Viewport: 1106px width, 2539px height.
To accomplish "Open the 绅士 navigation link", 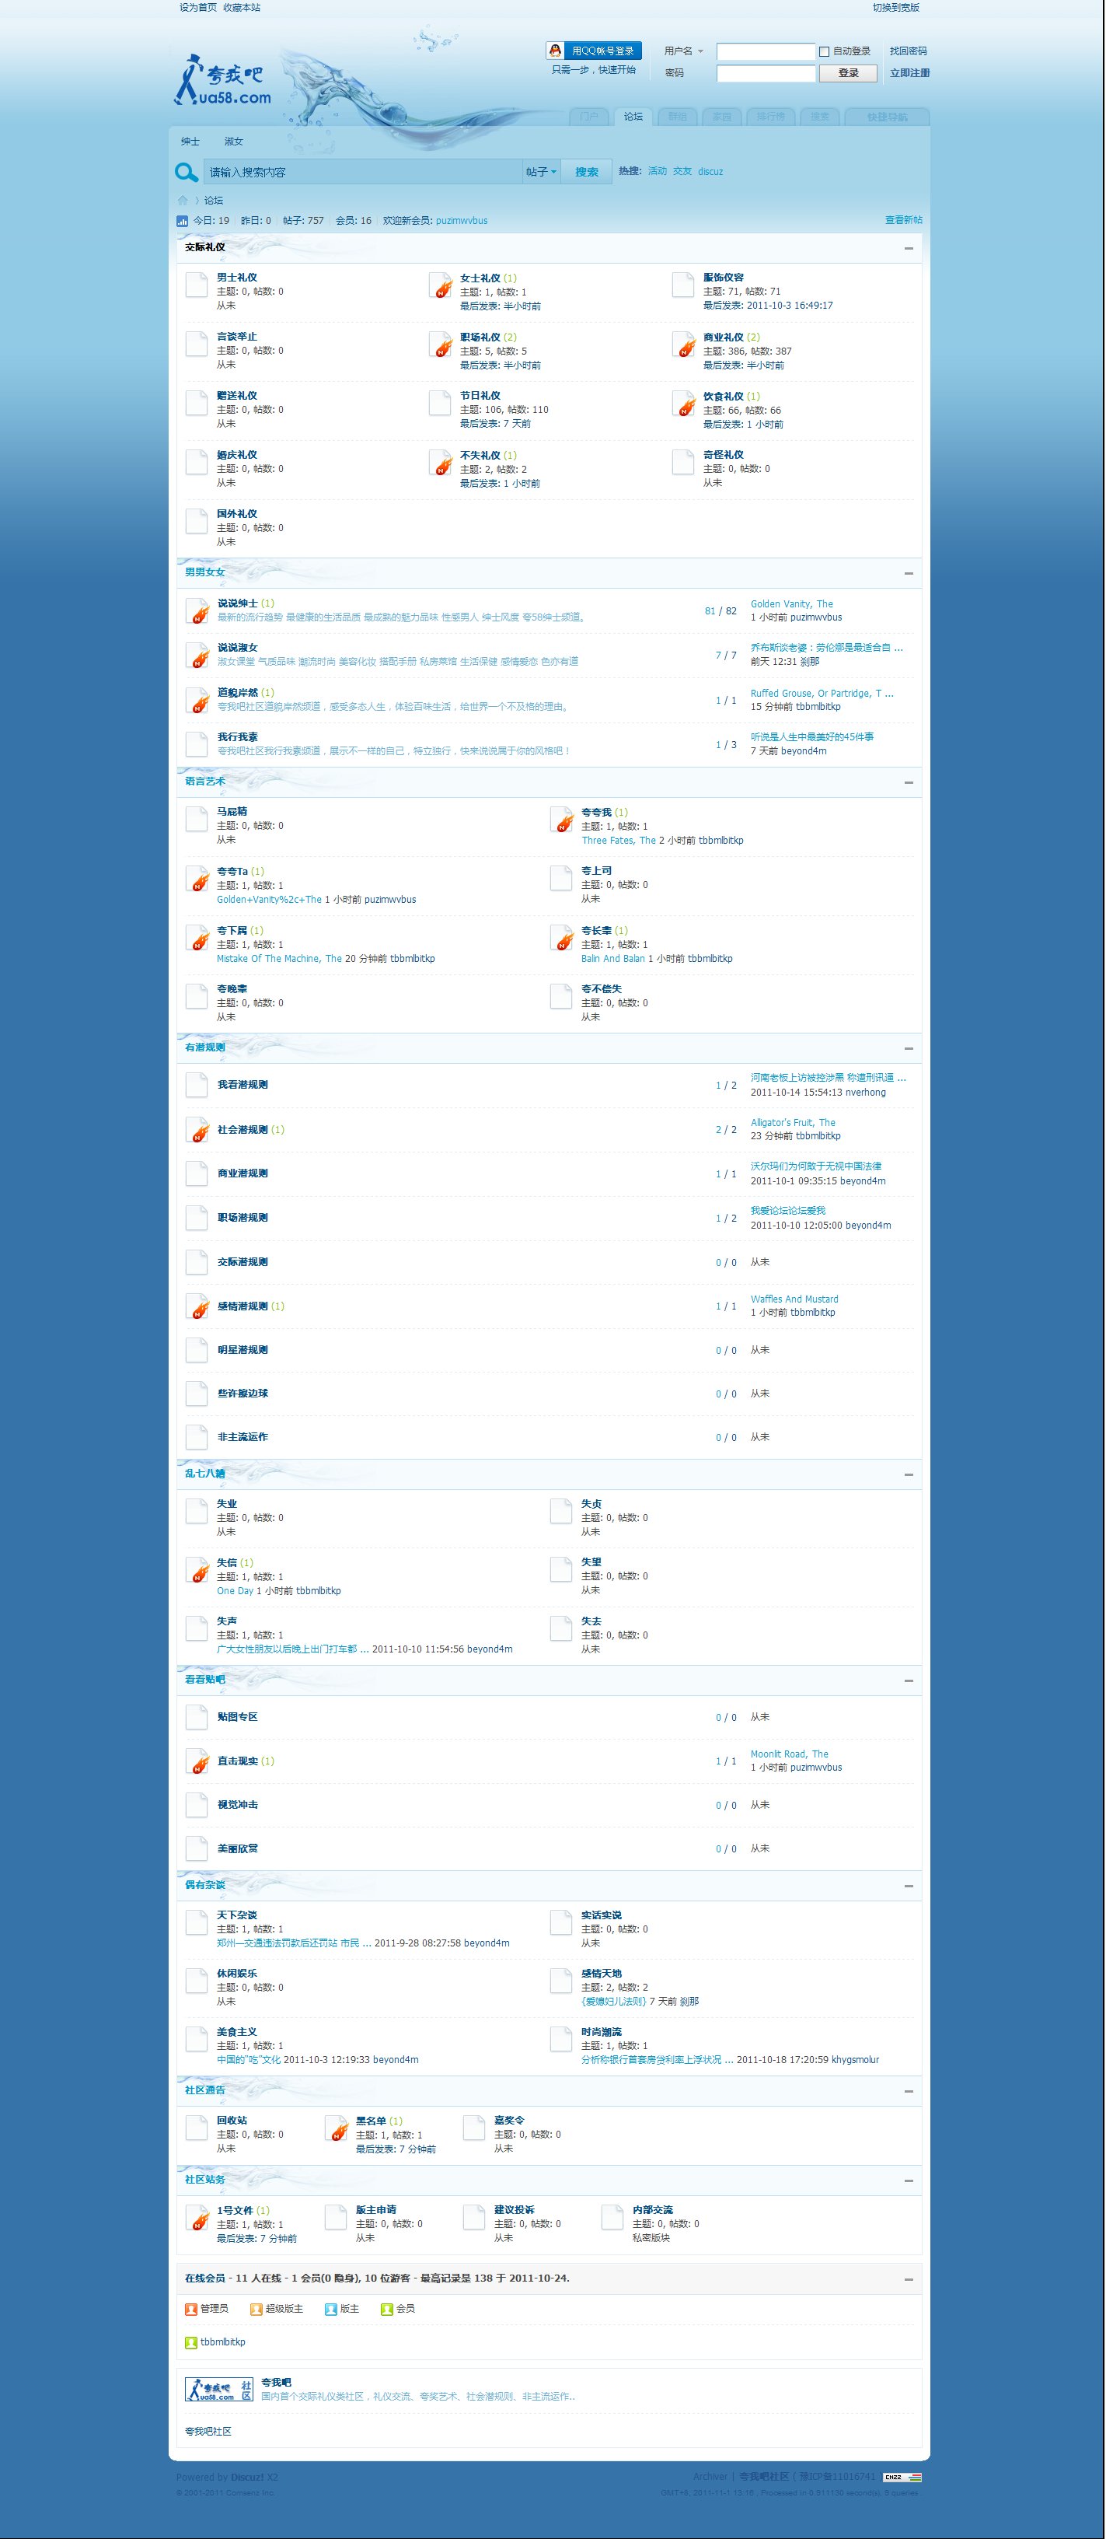I will [x=190, y=142].
